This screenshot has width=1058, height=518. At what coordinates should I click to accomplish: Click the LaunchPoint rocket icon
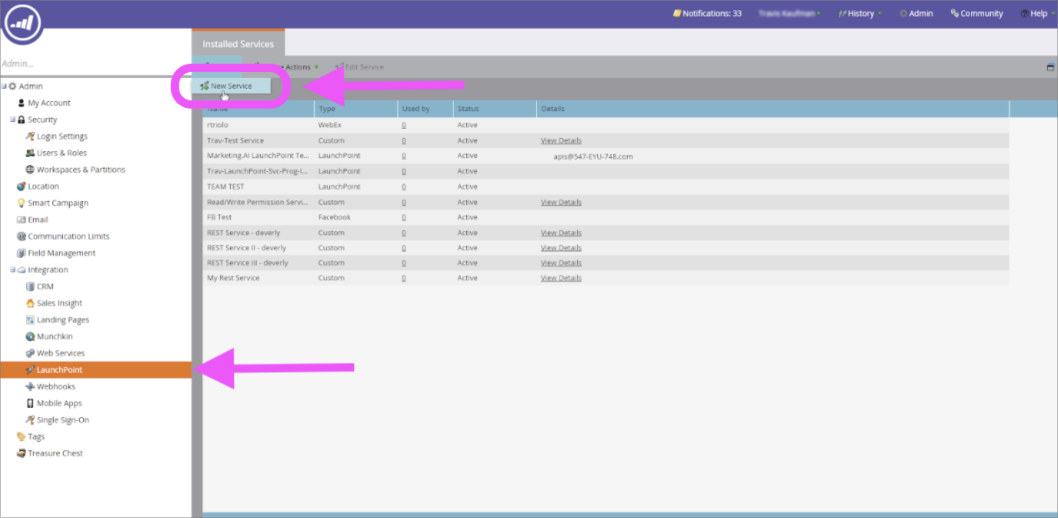coord(30,370)
